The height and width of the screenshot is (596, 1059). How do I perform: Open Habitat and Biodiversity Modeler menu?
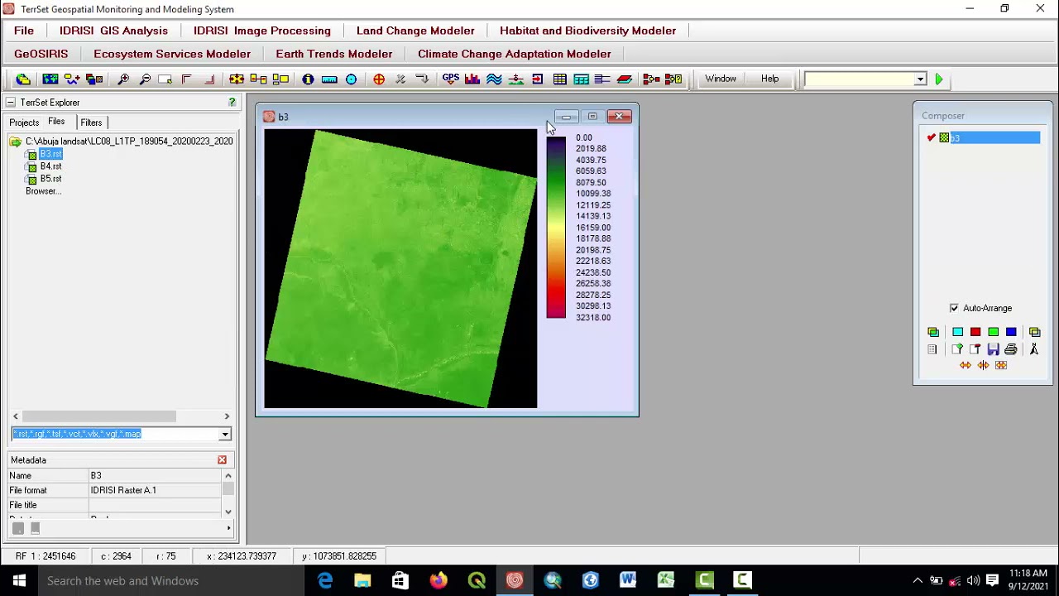(587, 31)
